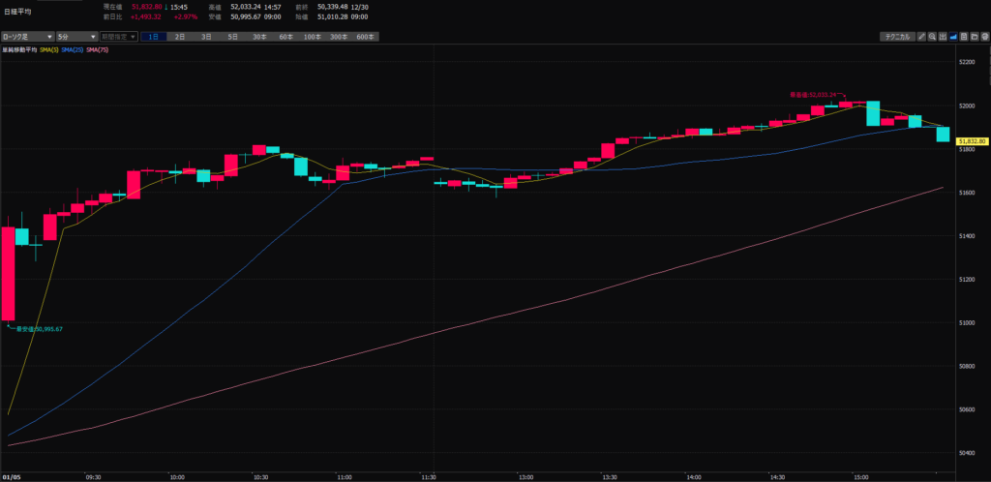This screenshot has height=482, width=991.
Task: Open the ローソク足 chart type dropdown
Action: pyautogui.click(x=25, y=37)
